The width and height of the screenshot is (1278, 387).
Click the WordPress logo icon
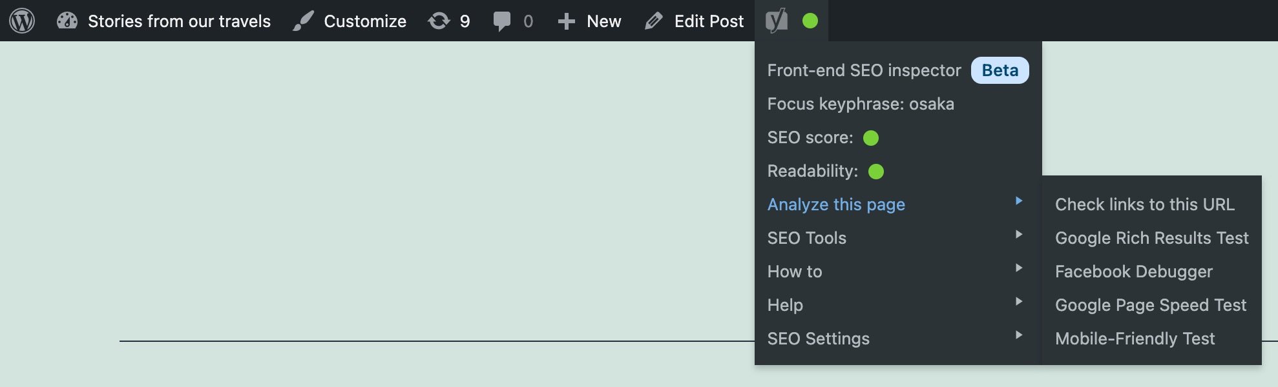(22, 19)
